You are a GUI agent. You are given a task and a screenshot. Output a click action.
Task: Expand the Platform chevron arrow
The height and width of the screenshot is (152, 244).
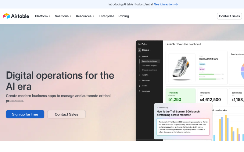pyautogui.click(x=50, y=16)
